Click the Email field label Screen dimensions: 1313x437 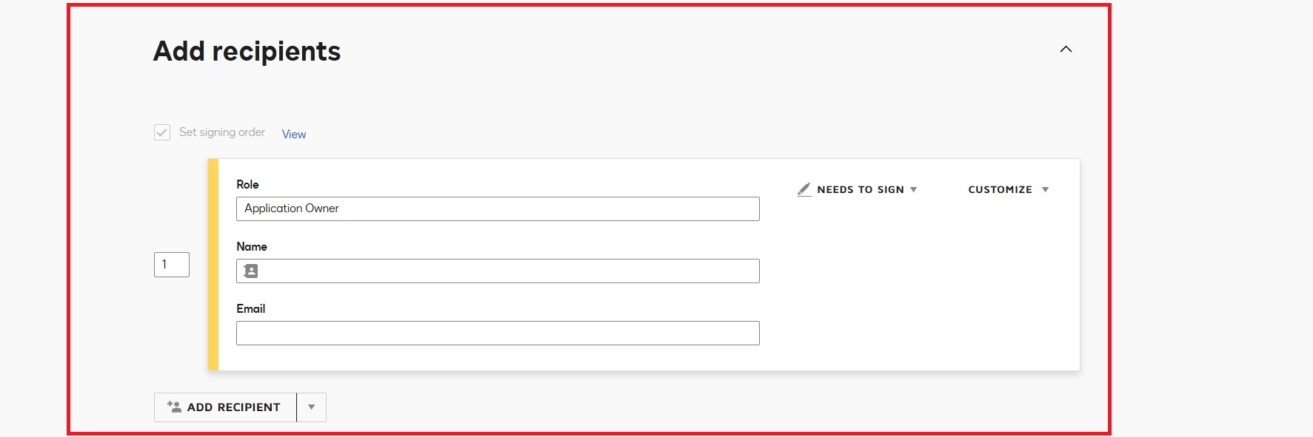251,309
